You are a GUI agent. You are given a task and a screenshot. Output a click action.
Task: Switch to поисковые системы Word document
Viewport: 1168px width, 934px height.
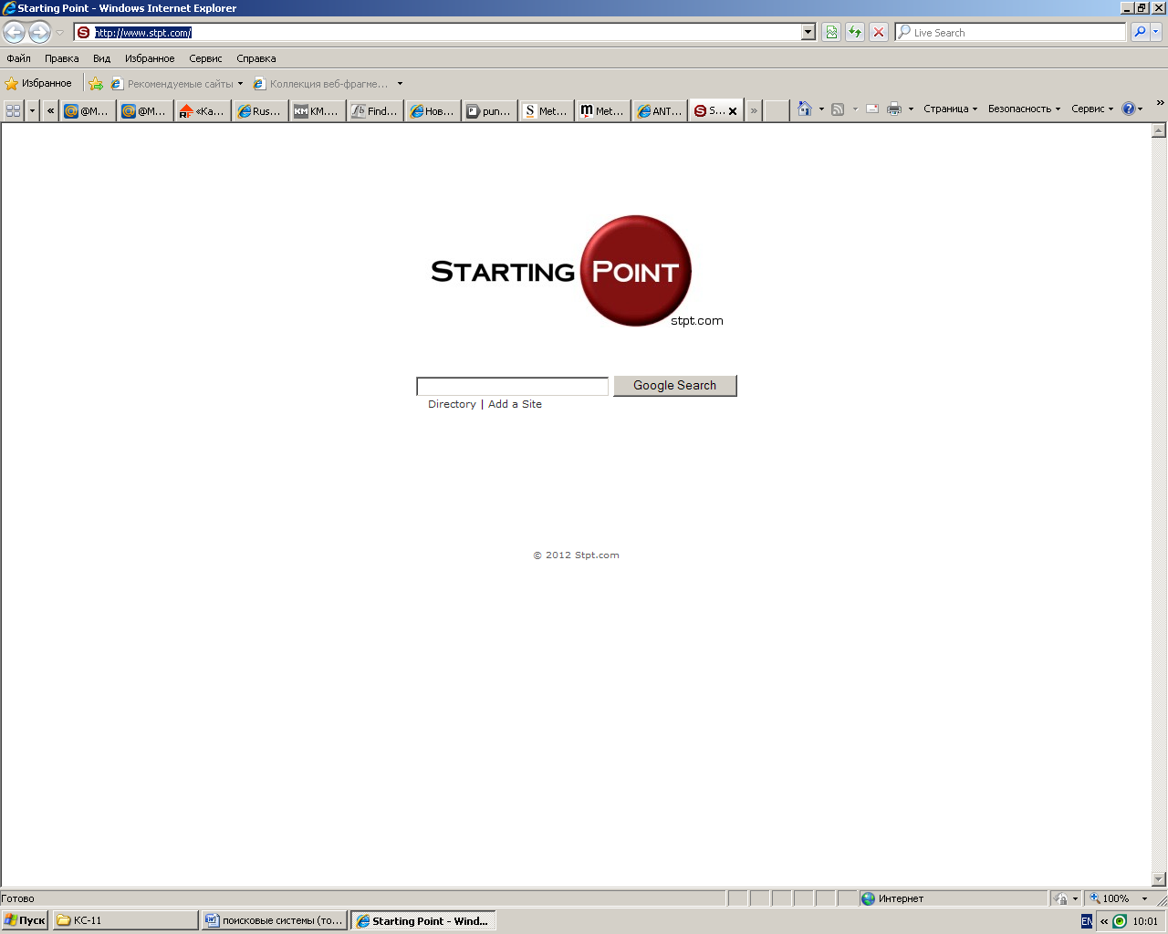click(274, 920)
